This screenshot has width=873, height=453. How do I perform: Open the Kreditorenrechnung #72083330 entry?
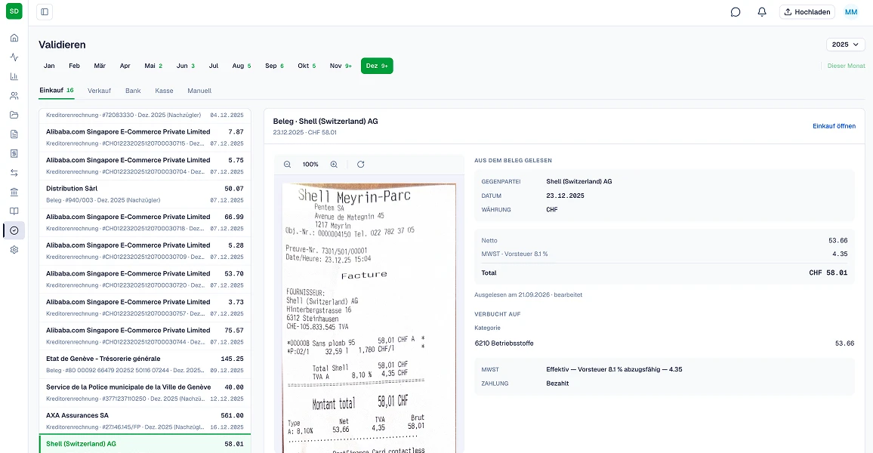pyautogui.click(x=145, y=116)
